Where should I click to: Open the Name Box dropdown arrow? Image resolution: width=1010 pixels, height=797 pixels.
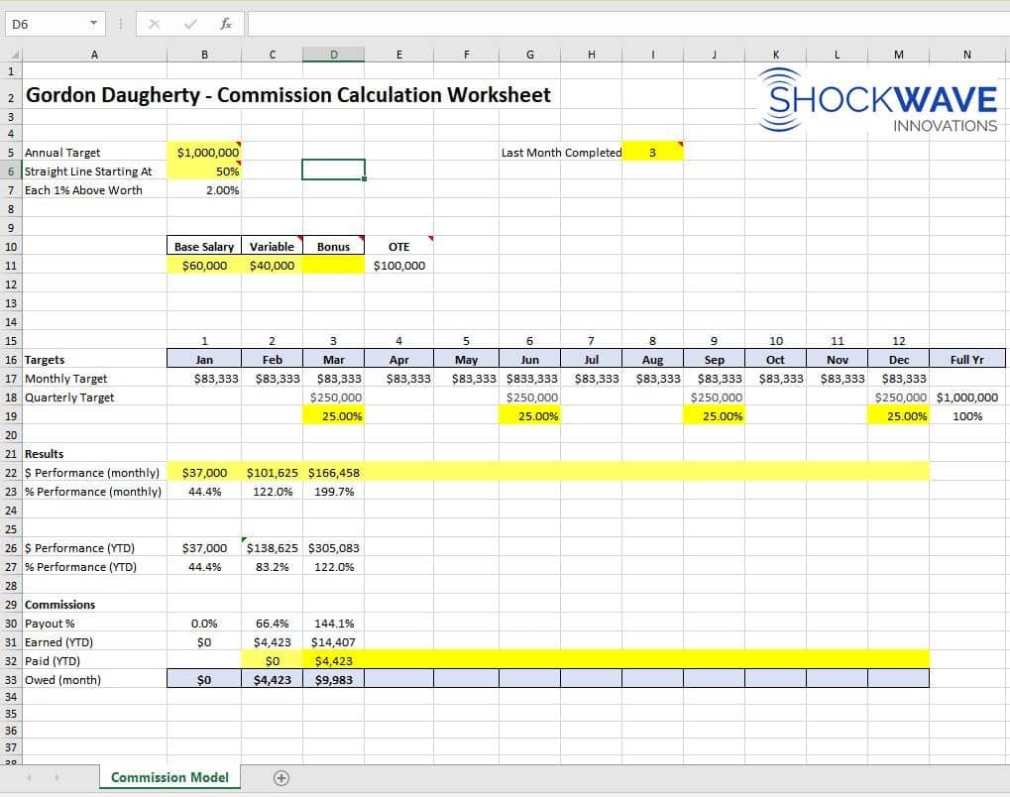pos(93,24)
